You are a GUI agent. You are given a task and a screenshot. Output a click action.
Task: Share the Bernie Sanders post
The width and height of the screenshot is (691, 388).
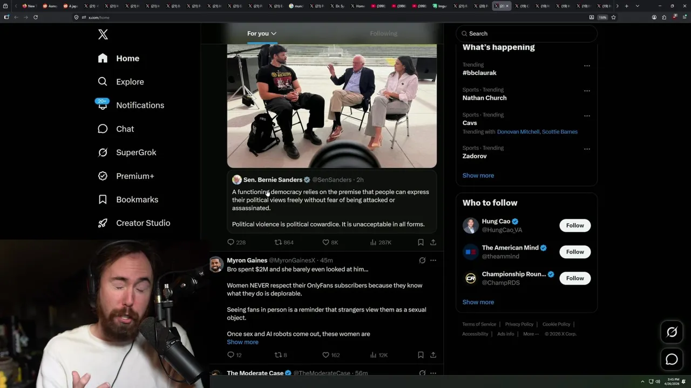tap(433, 242)
